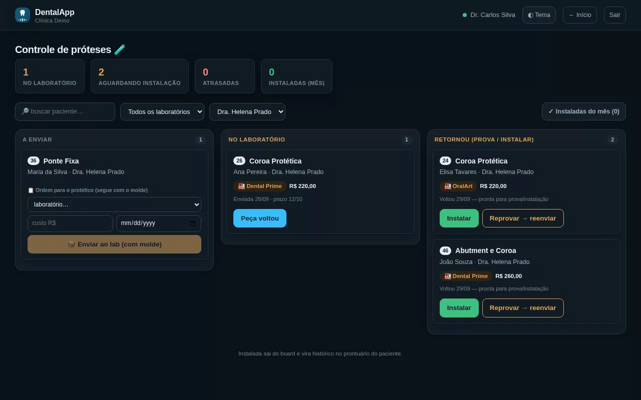Click the No Laboratório stat card
Viewport: 641px width, 400px height.
(x=50, y=76)
